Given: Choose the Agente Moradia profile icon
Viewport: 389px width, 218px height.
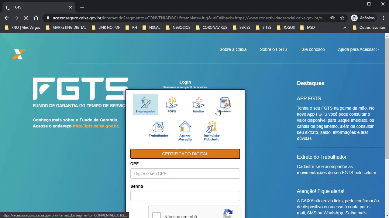Looking at the screenshot, I should tap(185, 131).
